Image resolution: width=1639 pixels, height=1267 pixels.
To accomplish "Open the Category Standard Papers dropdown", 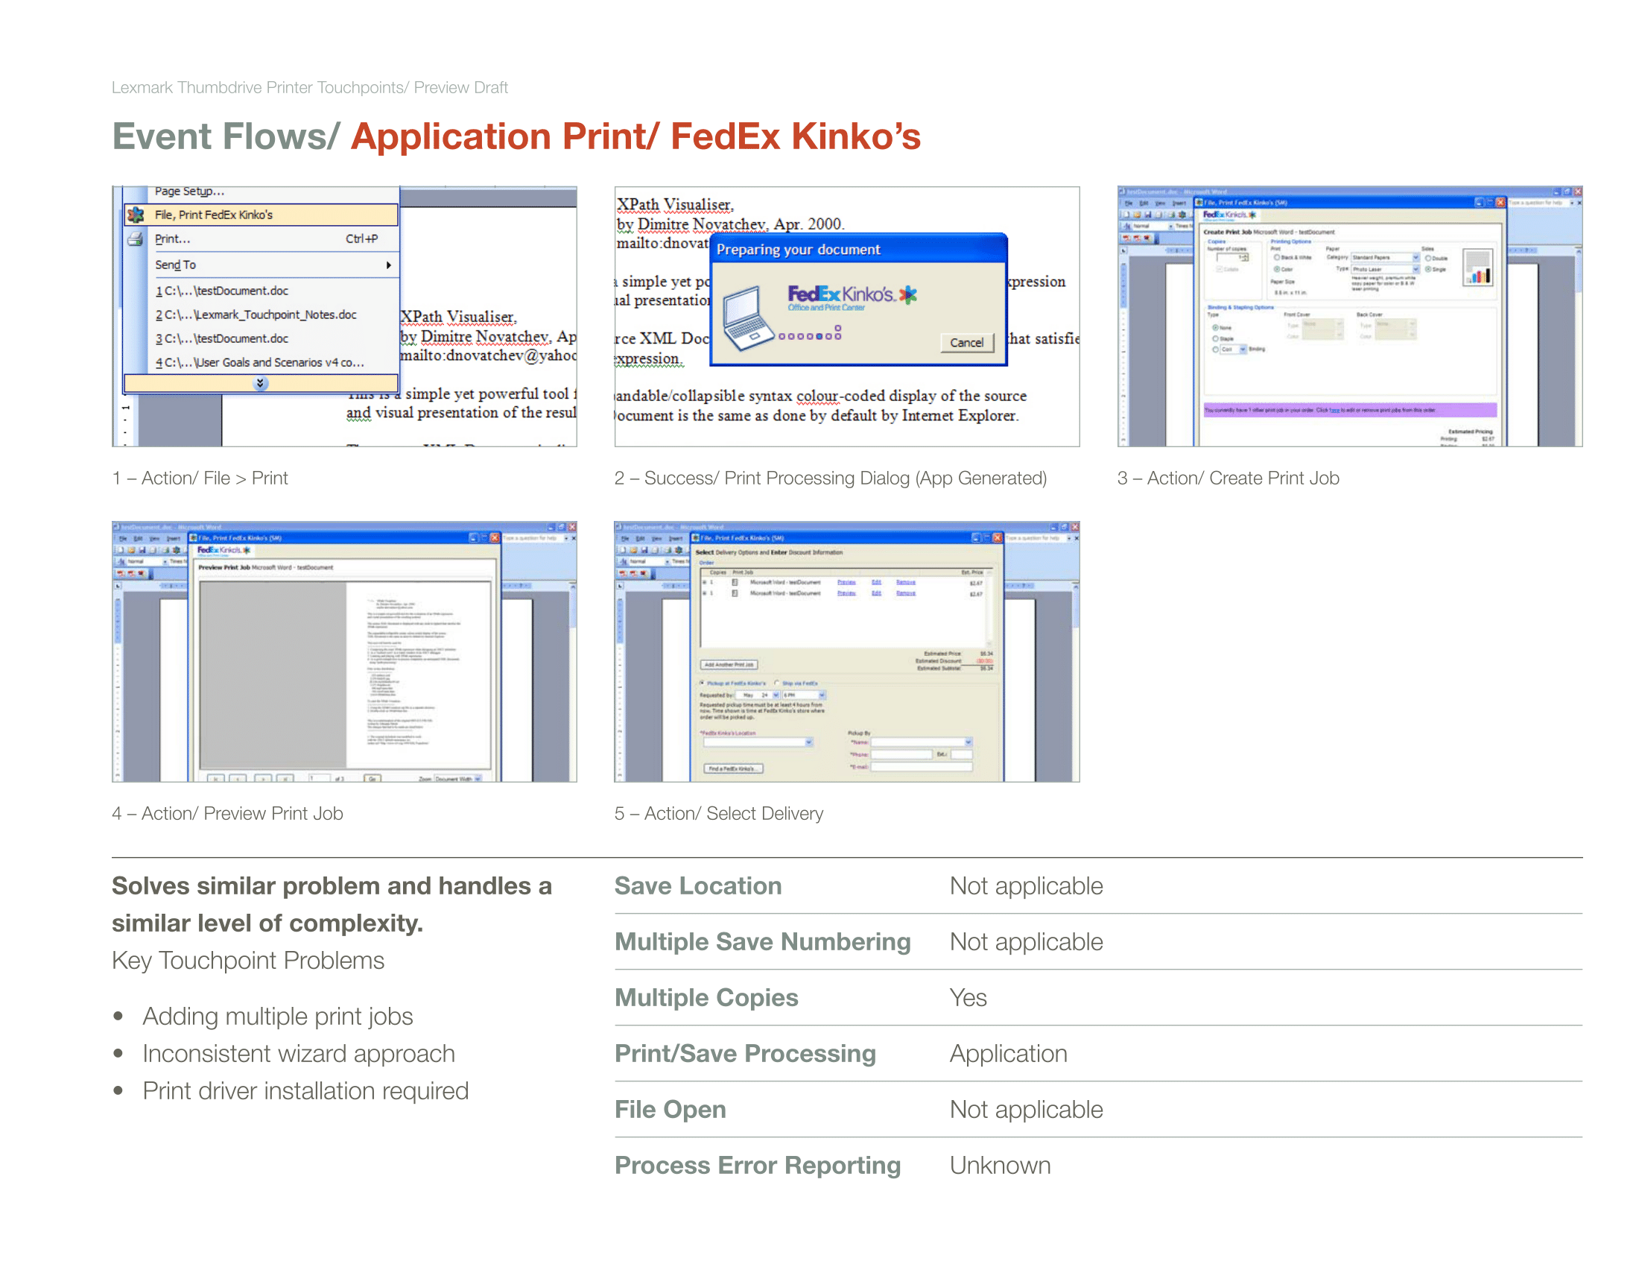I will click(x=1386, y=257).
